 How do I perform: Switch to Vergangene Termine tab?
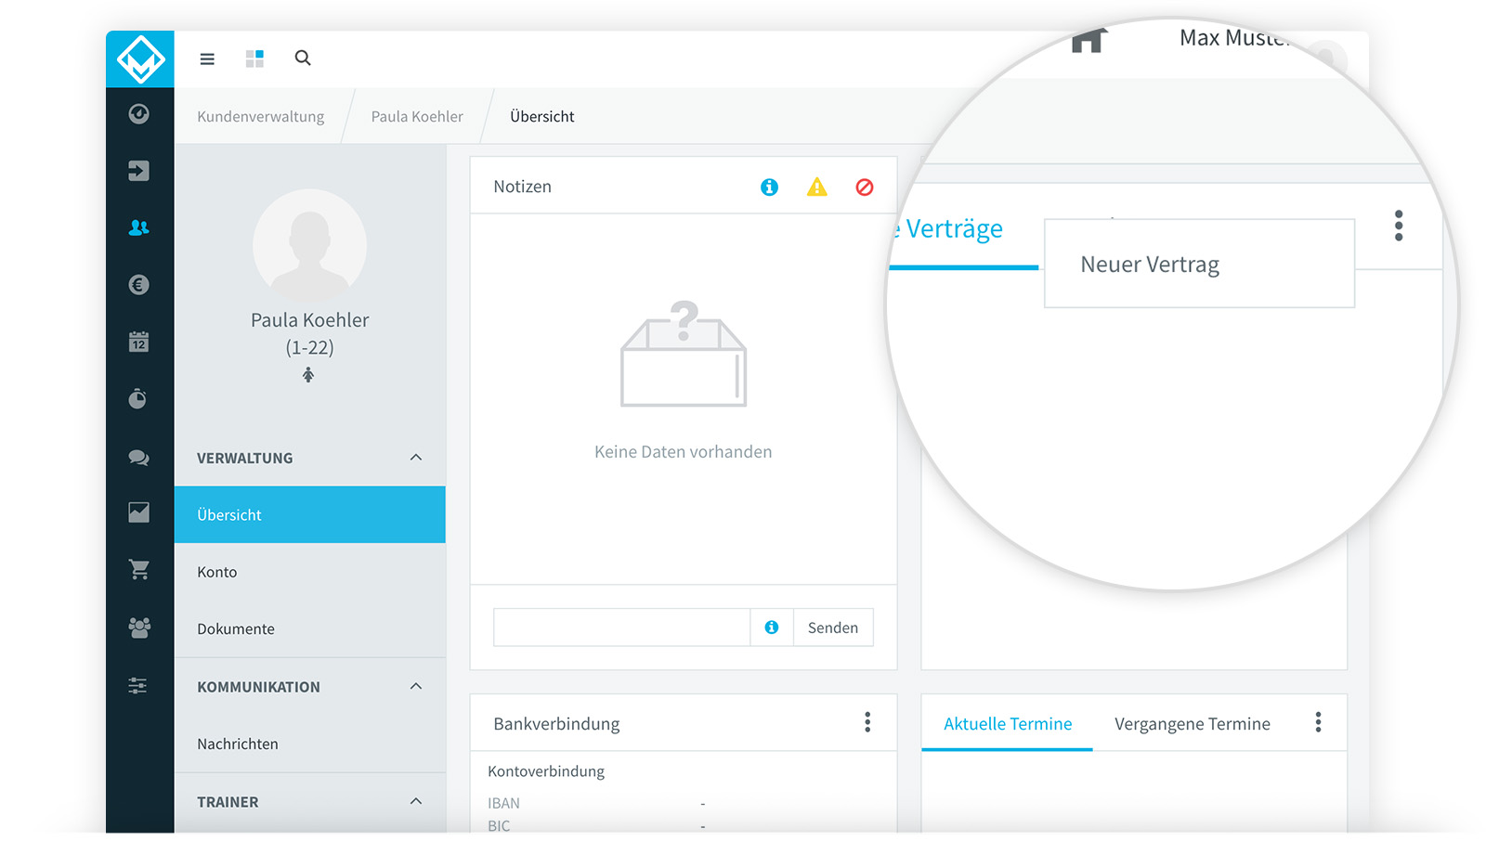coord(1193,724)
